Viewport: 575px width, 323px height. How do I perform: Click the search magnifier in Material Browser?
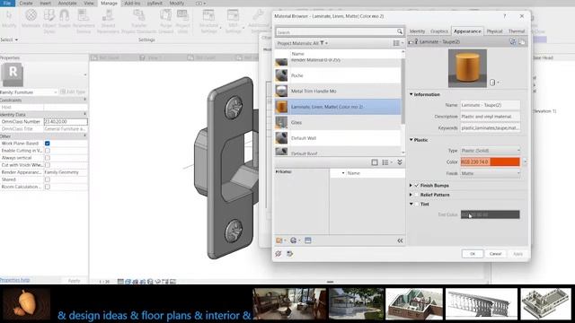click(x=399, y=32)
